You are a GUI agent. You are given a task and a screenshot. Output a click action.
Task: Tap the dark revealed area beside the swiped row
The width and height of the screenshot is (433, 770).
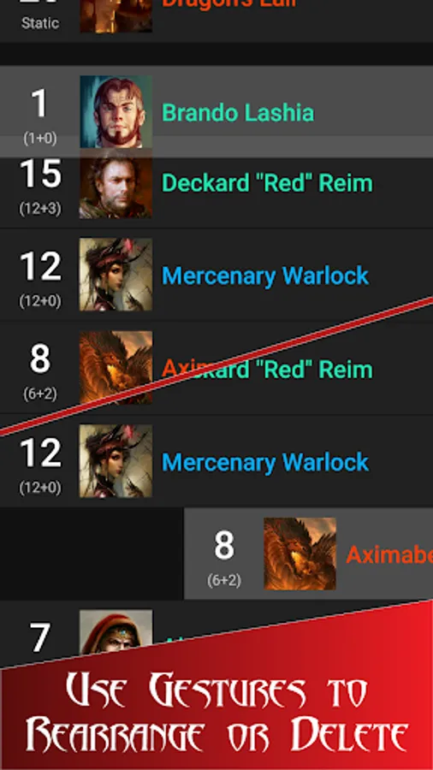[x=92, y=554]
